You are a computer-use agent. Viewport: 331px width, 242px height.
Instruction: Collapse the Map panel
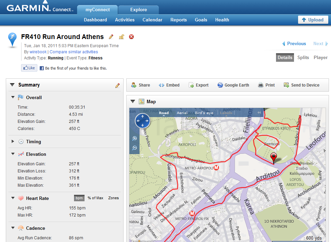coord(133,101)
